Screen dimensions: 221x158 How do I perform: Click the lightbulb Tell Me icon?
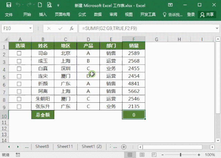164,15
